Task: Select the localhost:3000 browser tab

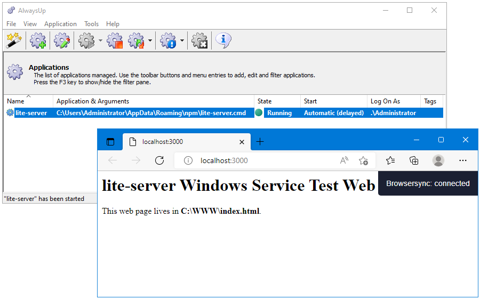Action: (x=187, y=142)
